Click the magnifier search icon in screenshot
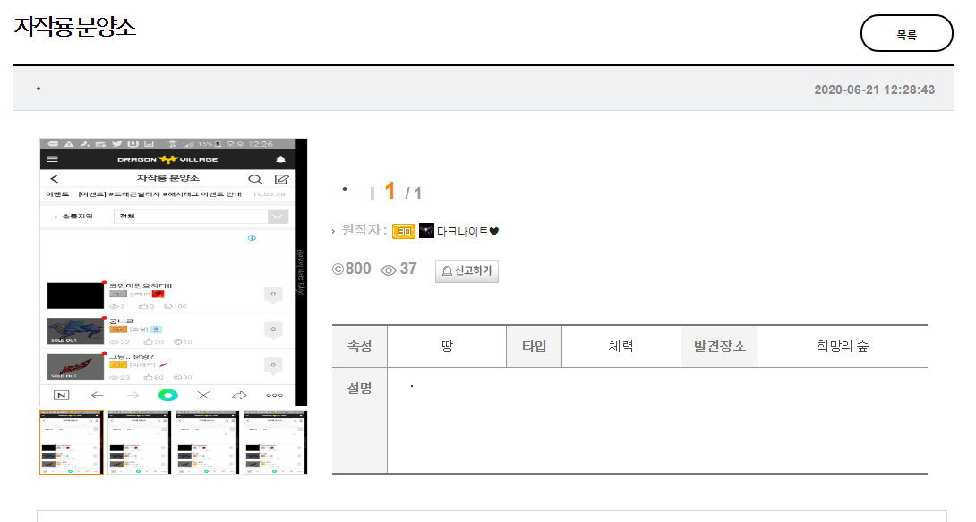This screenshot has width=976, height=522. click(254, 179)
